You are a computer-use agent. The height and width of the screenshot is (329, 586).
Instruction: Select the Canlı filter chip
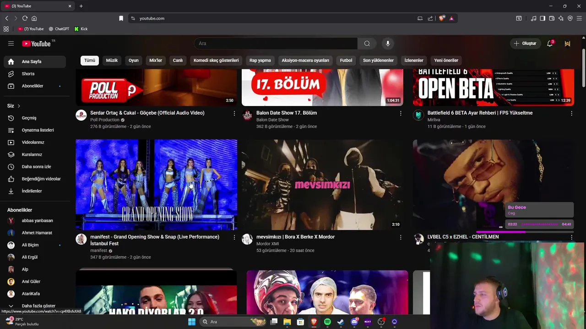178,60
